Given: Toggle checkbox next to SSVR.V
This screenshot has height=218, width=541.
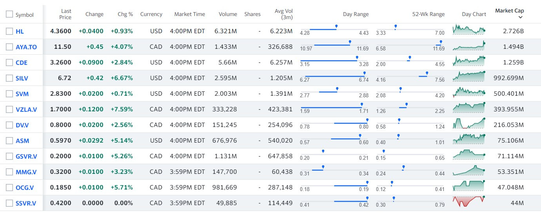Looking at the screenshot, I should (x=9, y=203).
